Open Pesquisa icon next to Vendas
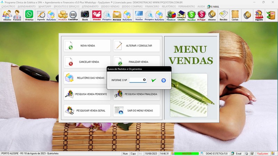This screenshot has width=278, height=156. (149, 15)
